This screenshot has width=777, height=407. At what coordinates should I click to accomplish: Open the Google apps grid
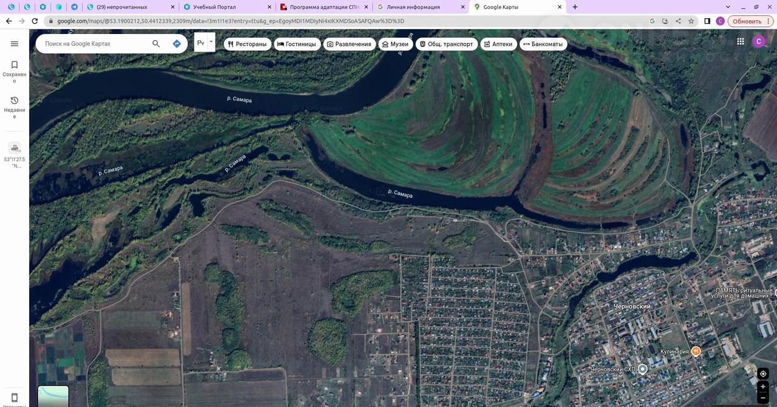coord(741,41)
